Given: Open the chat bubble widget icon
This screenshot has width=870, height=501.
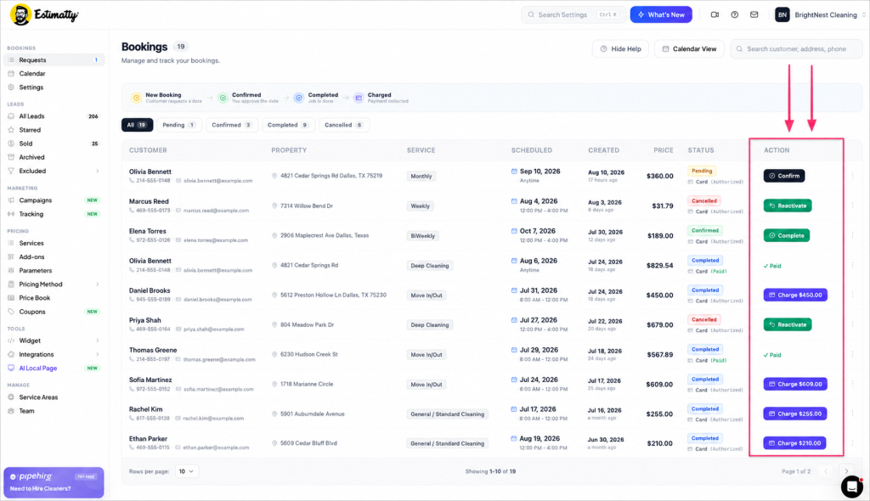Looking at the screenshot, I should click(x=851, y=487).
